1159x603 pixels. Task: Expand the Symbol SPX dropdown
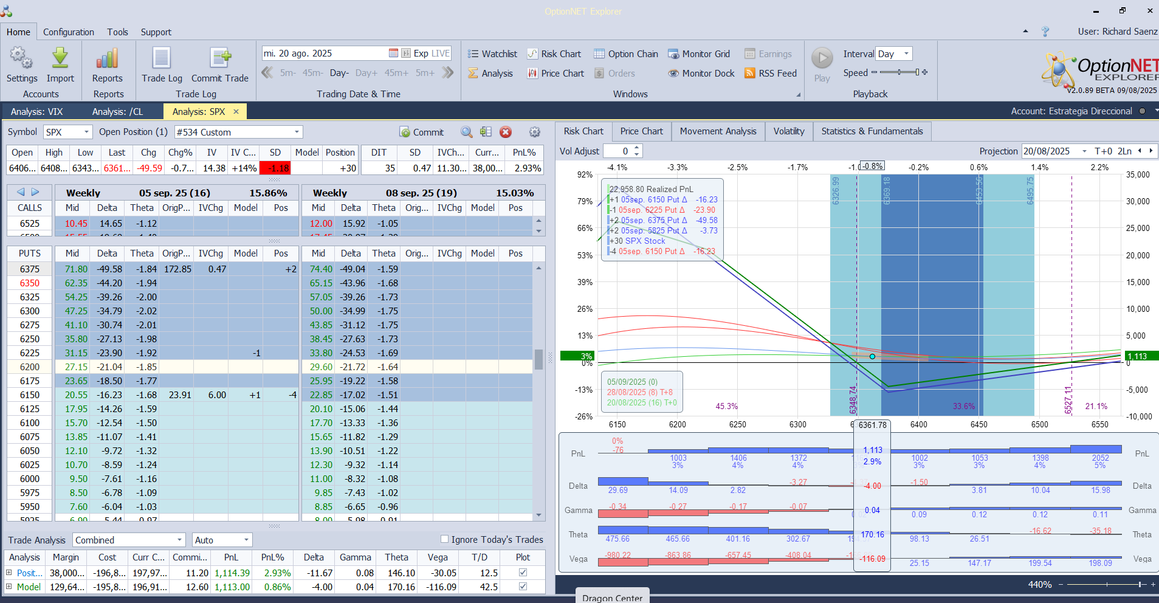[x=86, y=133]
